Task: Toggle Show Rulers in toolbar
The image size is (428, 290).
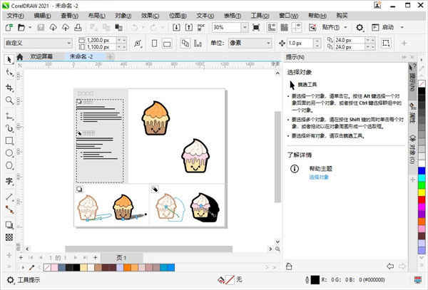Action: [272, 27]
